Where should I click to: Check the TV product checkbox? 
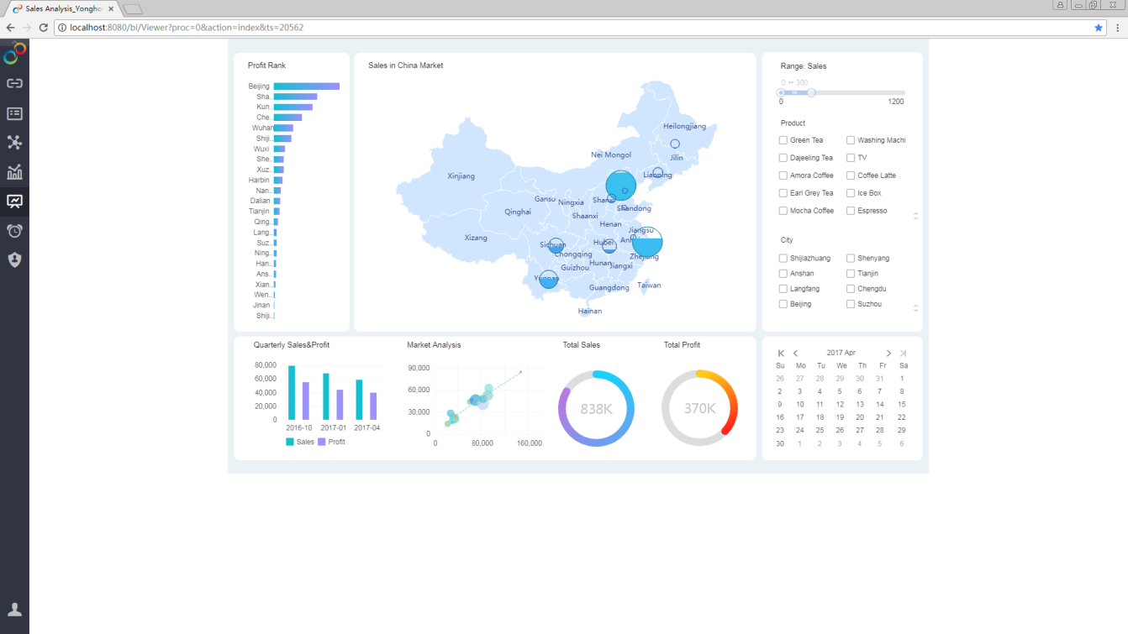pyautogui.click(x=851, y=158)
